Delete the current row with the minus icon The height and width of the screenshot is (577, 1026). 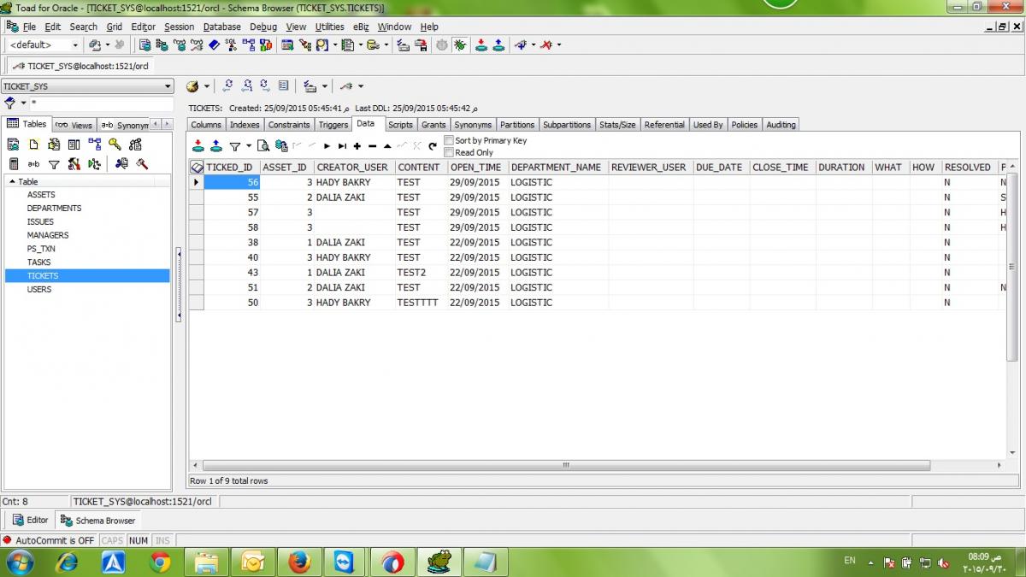pos(372,146)
